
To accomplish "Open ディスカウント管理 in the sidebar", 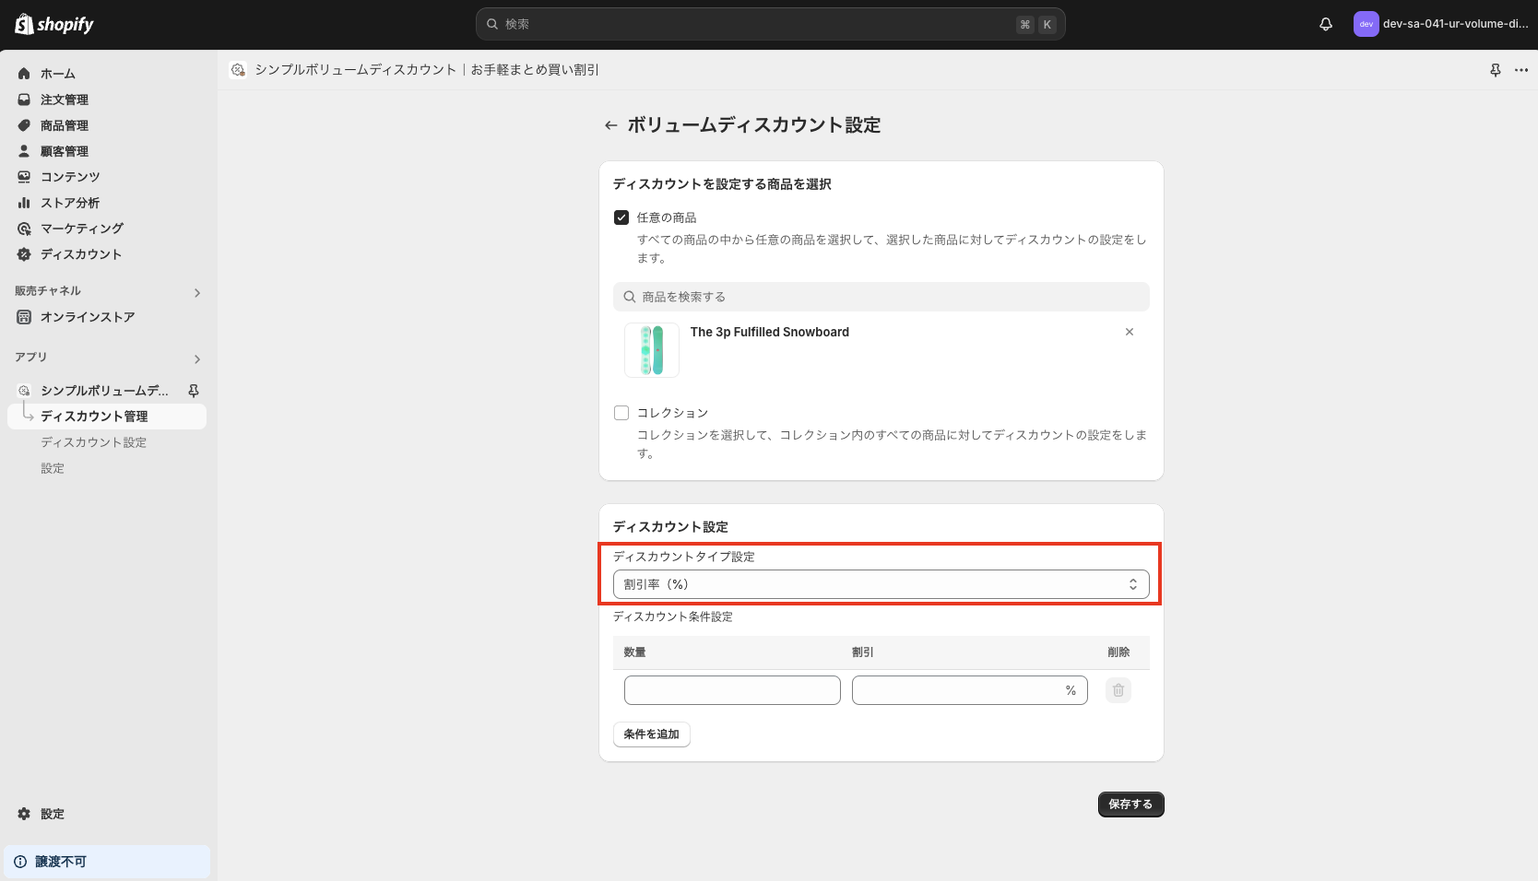I will (x=92, y=416).
